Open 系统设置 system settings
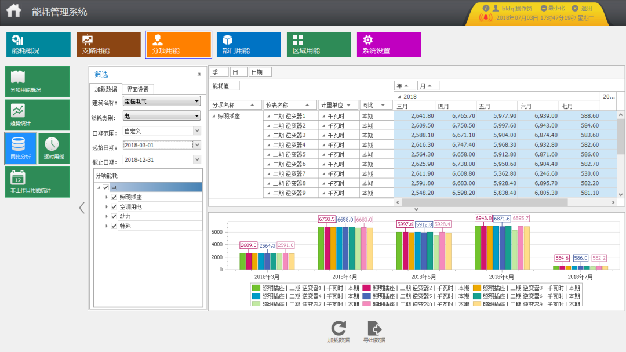The width and height of the screenshot is (626, 352). [388, 45]
